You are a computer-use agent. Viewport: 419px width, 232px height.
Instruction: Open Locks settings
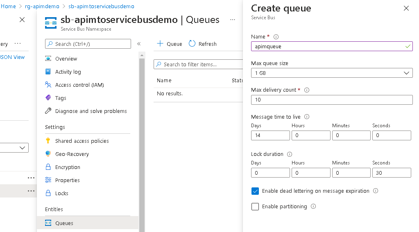[x=62, y=193]
